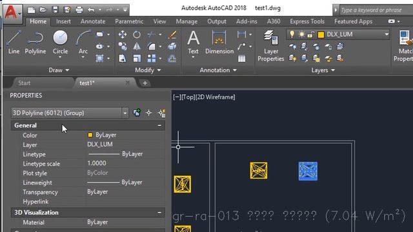Screen dimensions: 413x232
Task: Add a new drawing tab with plus
Action: (145, 83)
